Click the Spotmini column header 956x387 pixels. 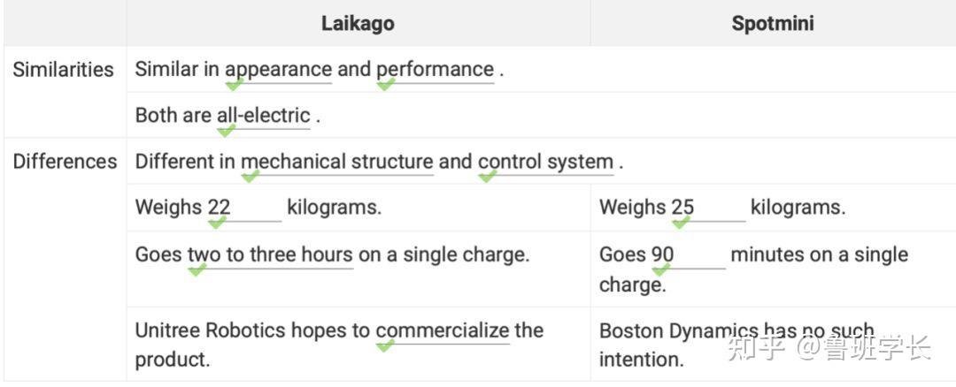click(773, 24)
